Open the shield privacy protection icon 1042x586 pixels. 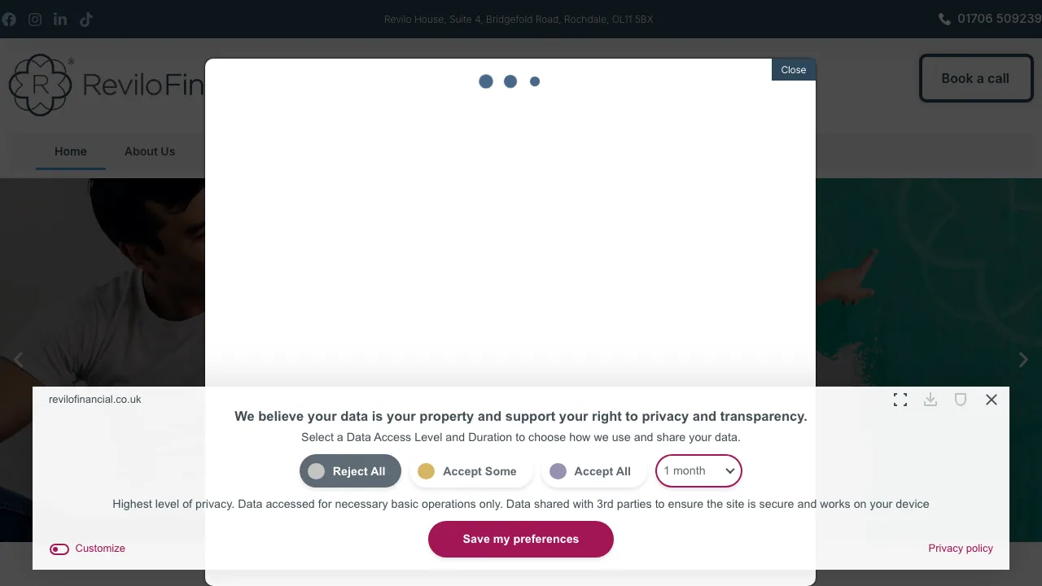click(961, 400)
